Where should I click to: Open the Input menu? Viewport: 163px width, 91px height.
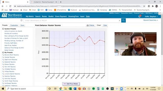pos(82,16)
